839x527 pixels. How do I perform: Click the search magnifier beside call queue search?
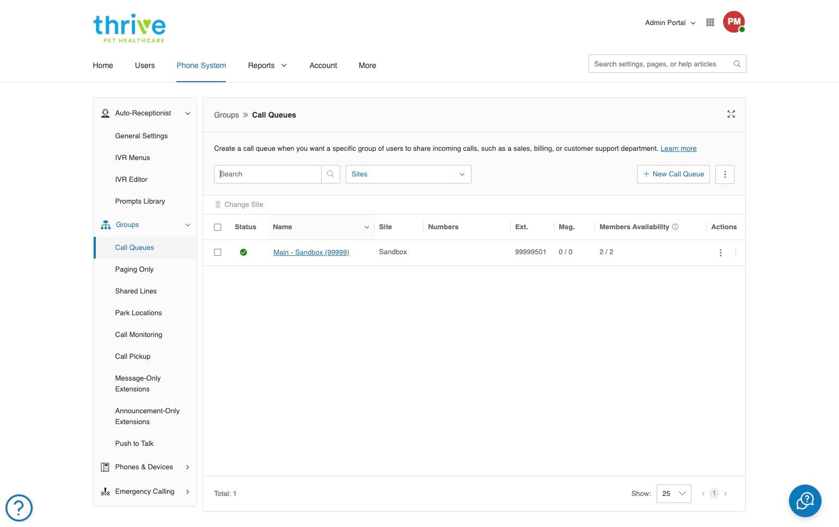(x=330, y=174)
